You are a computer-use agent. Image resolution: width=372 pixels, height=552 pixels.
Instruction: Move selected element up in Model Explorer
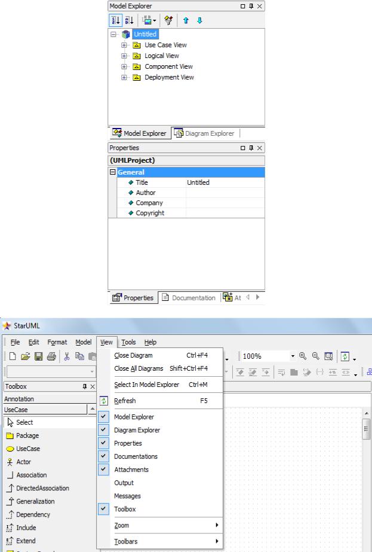click(186, 20)
